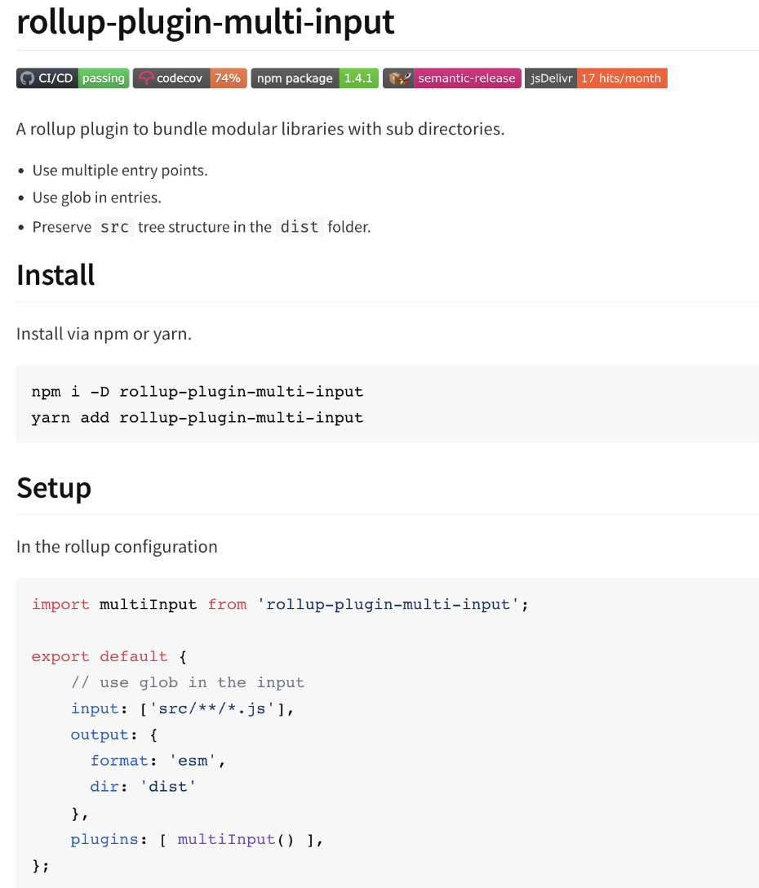Screen dimensions: 759x888
Task: Click the input glob pattern 'src/**/*.js'
Action: 212,708
